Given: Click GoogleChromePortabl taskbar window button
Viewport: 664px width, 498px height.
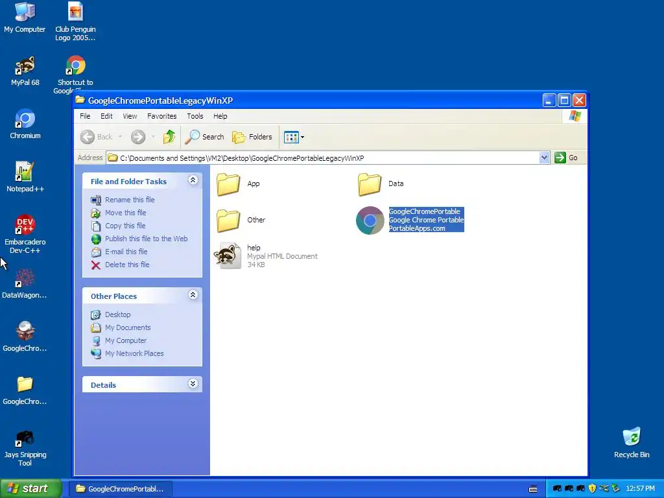Looking at the screenshot, I should click(121, 489).
